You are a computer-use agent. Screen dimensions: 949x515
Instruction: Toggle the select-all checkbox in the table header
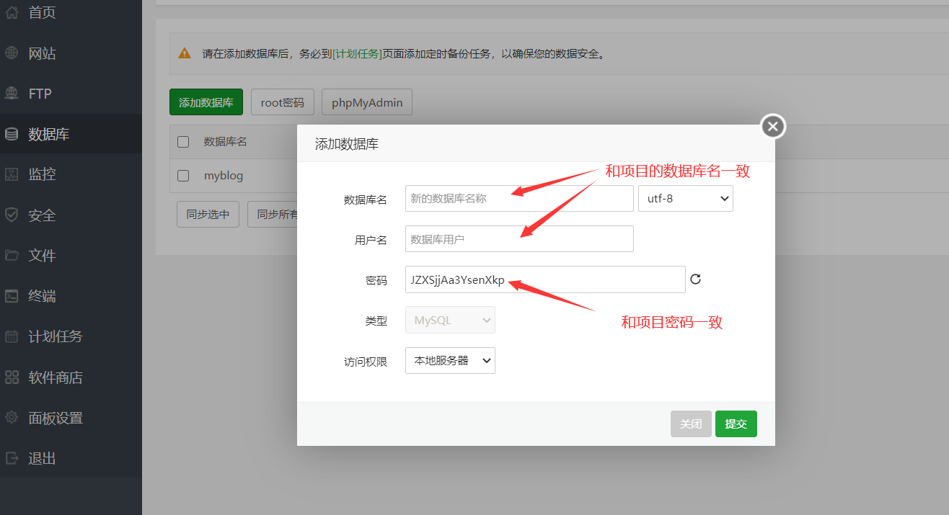182,141
